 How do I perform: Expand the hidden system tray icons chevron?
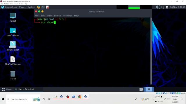(153, 99)
